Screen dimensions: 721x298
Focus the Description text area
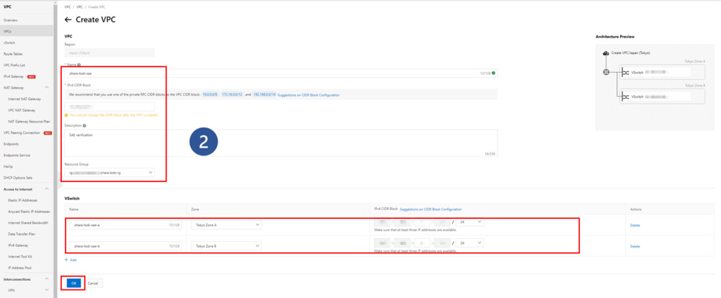click(x=281, y=143)
